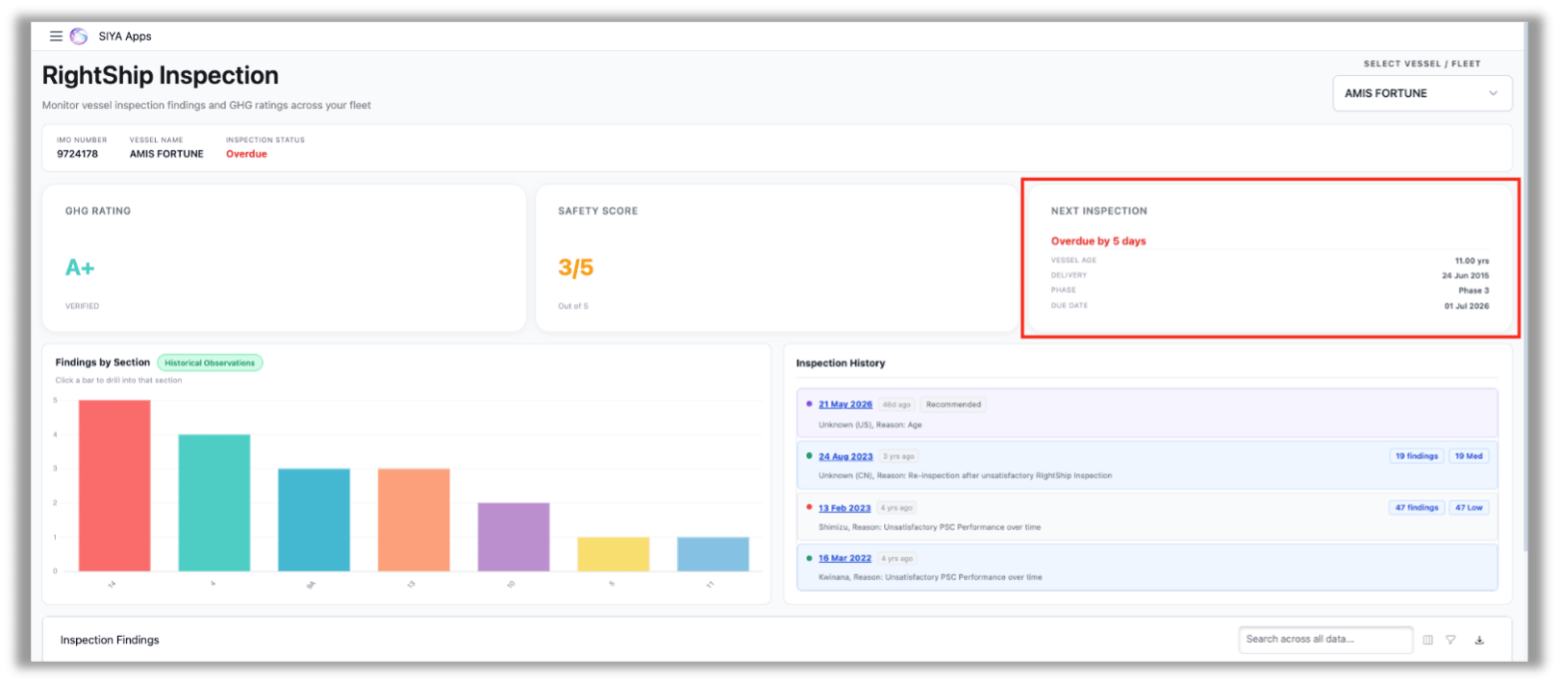Expand the AMIS FORTUNE vessel dropdown
This screenshot has width=1560, height=684.
pos(1422,93)
